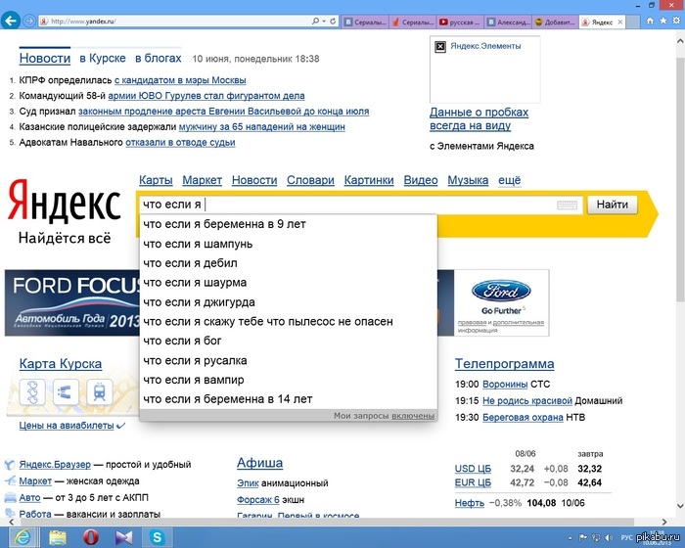This screenshot has width=685, height=548.
Task: Open browser Tools gear icon
Action: pos(676,21)
